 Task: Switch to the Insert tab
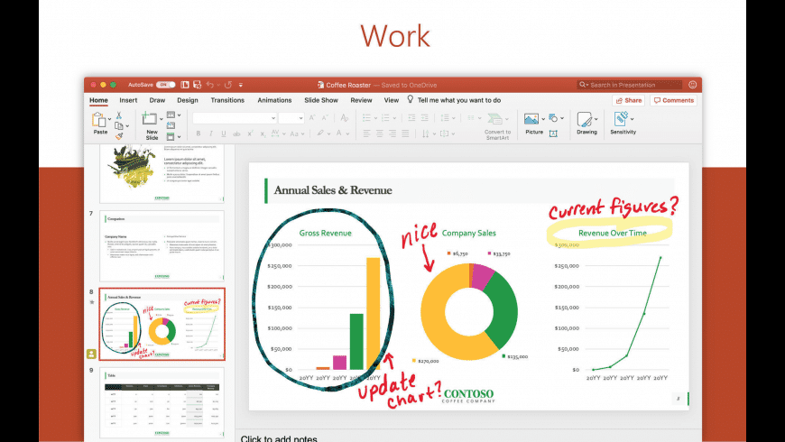[x=128, y=100]
